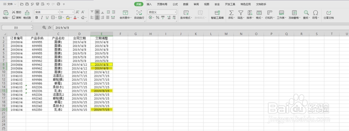Switch to the 审阅 Review tab
This screenshot has width=349, height=131.
pos(196,4)
